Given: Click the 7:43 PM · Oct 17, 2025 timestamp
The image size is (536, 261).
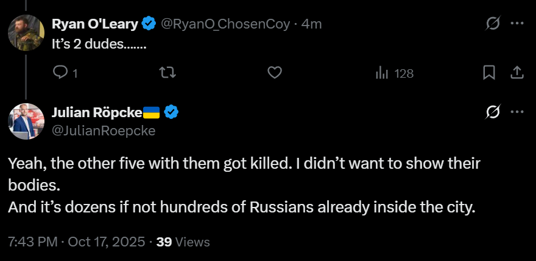Looking at the screenshot, I should pyautogui.click(x=77, y=242).
